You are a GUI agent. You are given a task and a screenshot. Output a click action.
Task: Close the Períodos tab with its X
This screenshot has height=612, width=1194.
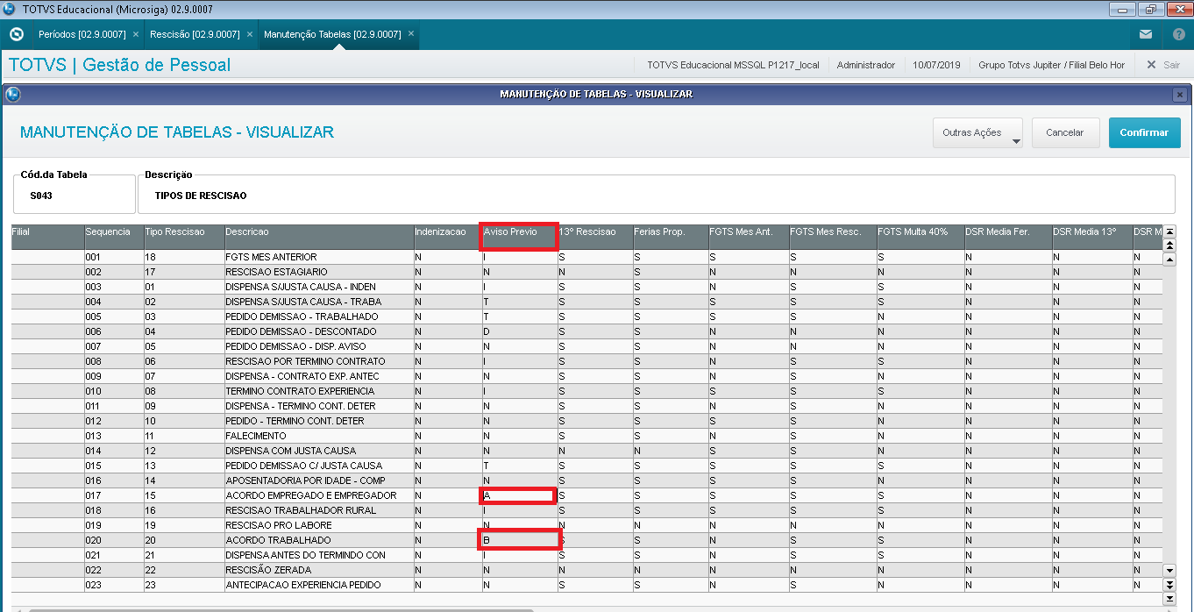[135, 34]
